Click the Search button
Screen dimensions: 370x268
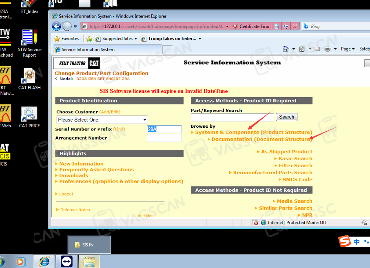point(286,117)
